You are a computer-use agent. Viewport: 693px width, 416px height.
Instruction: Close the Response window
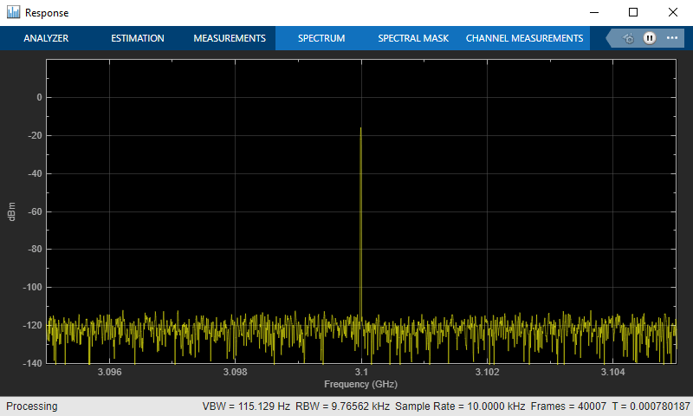coord(673,12)
